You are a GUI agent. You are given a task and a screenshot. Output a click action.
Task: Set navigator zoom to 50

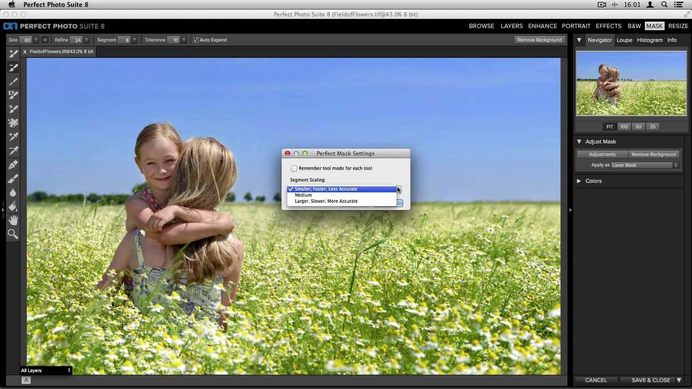click(638, 127)
